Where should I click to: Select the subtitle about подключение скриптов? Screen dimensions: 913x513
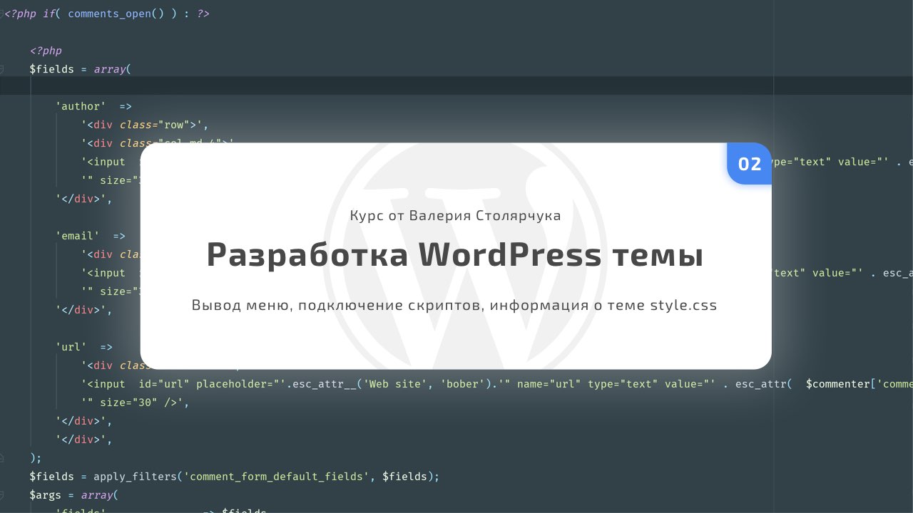click(455, 305)
